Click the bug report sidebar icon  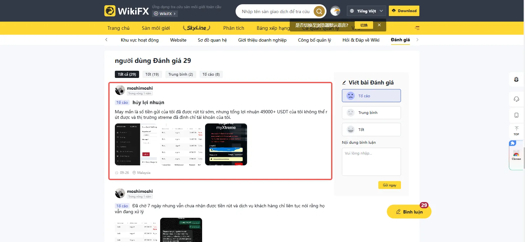[516, 79]
